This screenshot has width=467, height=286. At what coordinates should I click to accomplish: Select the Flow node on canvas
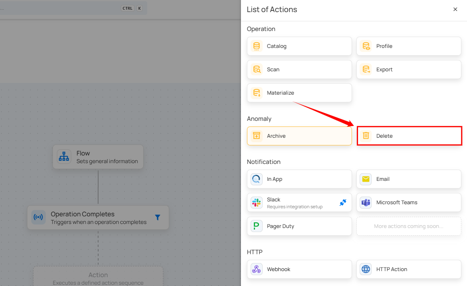pyautogui.click(x=98, y=157)
